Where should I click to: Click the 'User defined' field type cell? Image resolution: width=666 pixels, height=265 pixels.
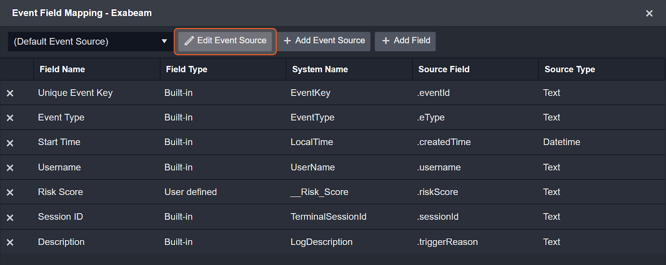tap(191, 192)
